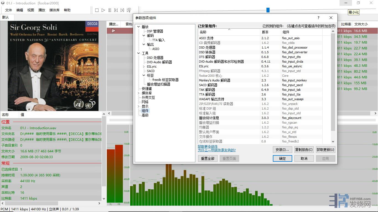This screenshot has height=212, width=378.
Task: Click the 安装(I)... button
Action: tap(282, 150)
